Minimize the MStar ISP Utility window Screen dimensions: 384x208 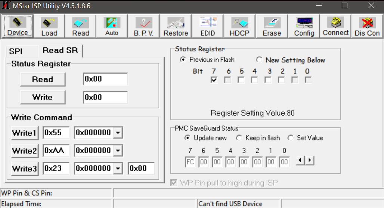click(319, 5)
